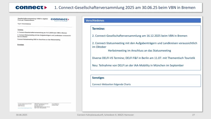Click underlined 'Termine:' in the document thumbnail

point(20,30)
